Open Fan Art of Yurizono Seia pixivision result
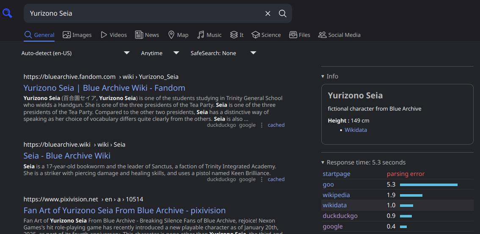This screenshot has width=480, height=234. [x=124, y=210]
